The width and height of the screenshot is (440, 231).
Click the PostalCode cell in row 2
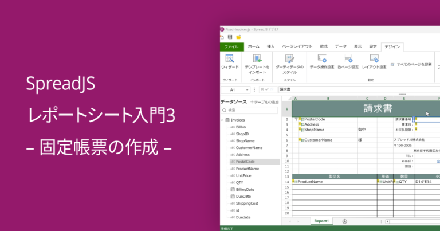click(328, 119)
